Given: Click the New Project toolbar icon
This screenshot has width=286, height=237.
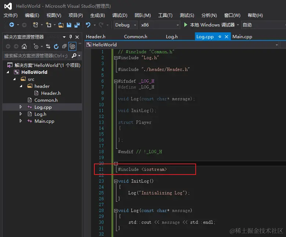Looking at the screenshot, I should pos(35,25).
